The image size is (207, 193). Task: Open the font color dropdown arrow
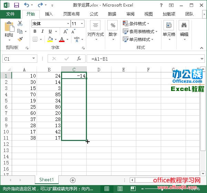(x=68, y=39)
